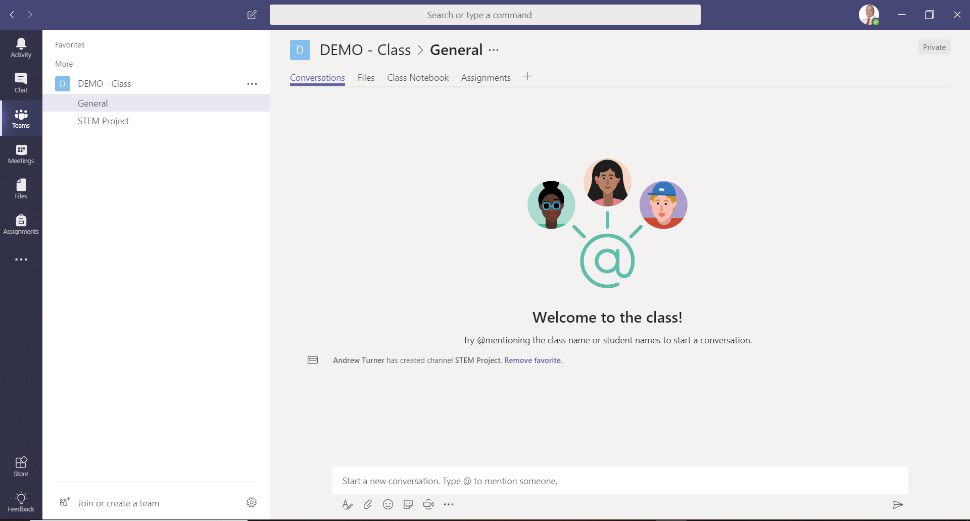Click DEMO - Class in the breadcrumb
Screen dimensions: 970x521
pyautogui.click(x=365, y=50)
